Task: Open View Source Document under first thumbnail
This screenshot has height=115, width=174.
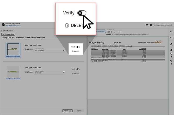Action: click(13, 56)
